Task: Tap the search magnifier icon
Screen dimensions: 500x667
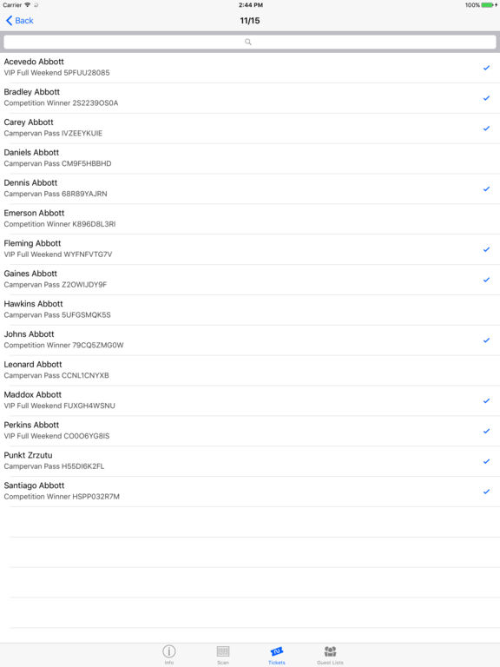Action: tap(248, 42)
